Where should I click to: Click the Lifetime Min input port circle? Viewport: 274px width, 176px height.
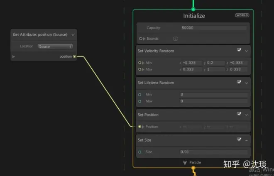pos(139,95)
